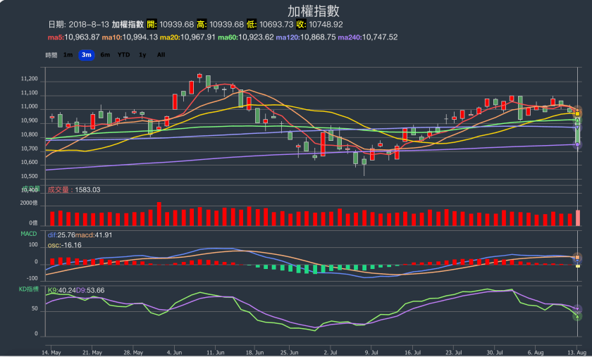The width and height of the screenshot is (592, 357).
Task: Switch chart range to 6m
Action: point(105,54)
